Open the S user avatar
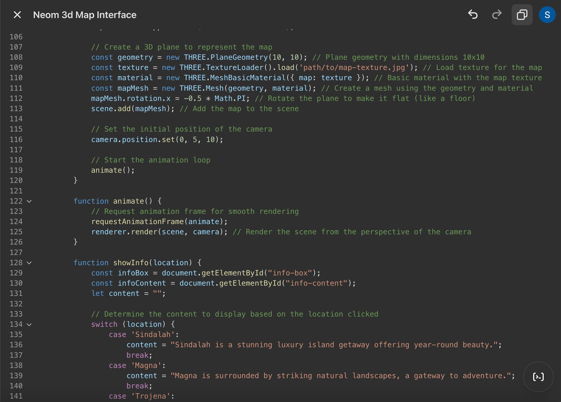Screen dimensions: 561x402 pyautogui.click(x=547, y=15)
